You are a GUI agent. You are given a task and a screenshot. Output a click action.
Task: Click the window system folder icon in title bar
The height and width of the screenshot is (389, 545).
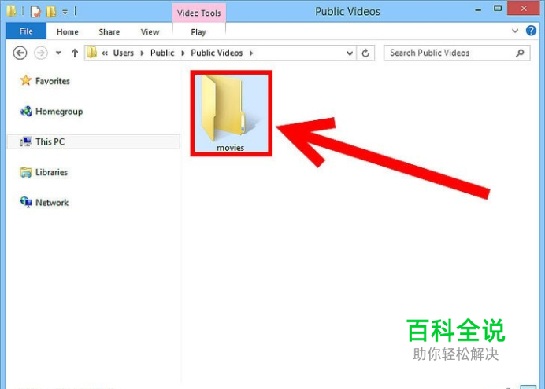pos(11,11)
